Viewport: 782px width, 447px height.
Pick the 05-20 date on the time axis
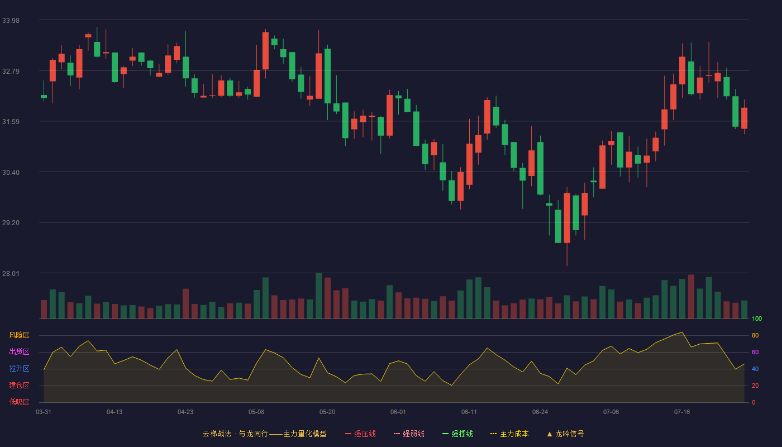[327, 412]
